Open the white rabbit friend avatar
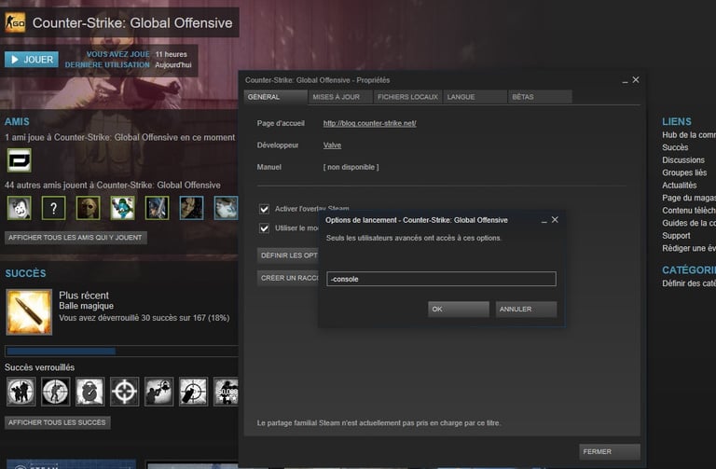This screenshot has width=716, height=469. [x=20, y=208]
